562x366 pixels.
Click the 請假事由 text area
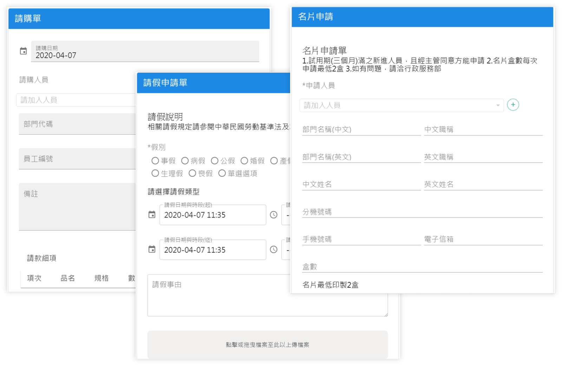click(x=268, y=295)
